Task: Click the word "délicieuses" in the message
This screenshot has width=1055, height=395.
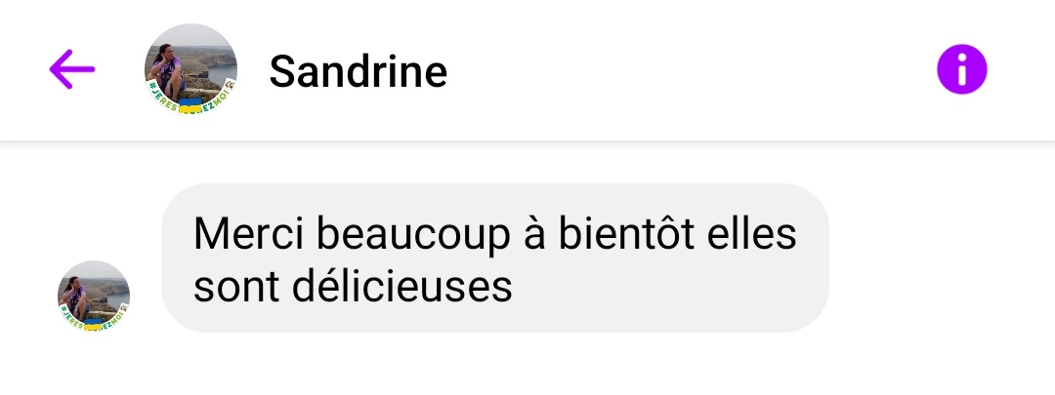Action: (401, 286)
